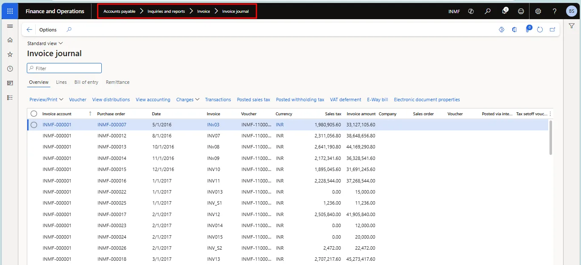Refresh the page with the circular arrow
The width and height of the screenshot is (581, 265).
click(x=540, y=30)
